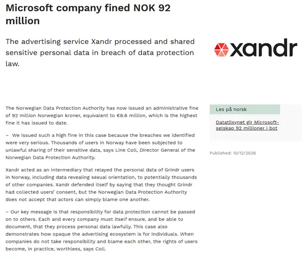This screenshot has width=305, height=259.
Task: Click the 'Les på norsk' green header
Action: click(x=245, y=109)
